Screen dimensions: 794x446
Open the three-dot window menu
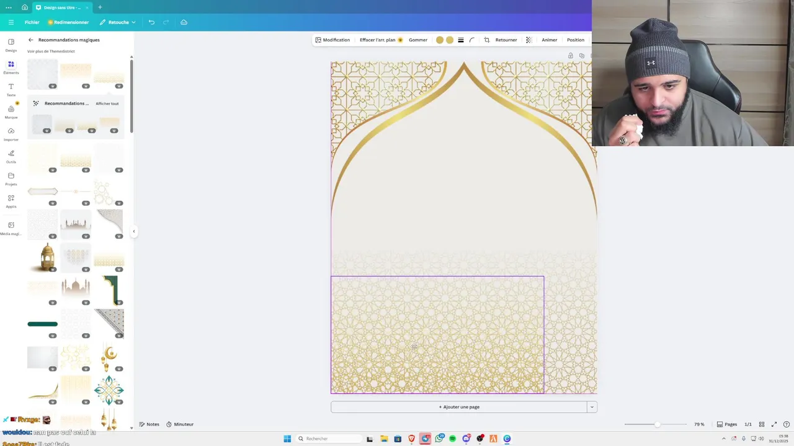pyautogui.click(x=9, y=7)
